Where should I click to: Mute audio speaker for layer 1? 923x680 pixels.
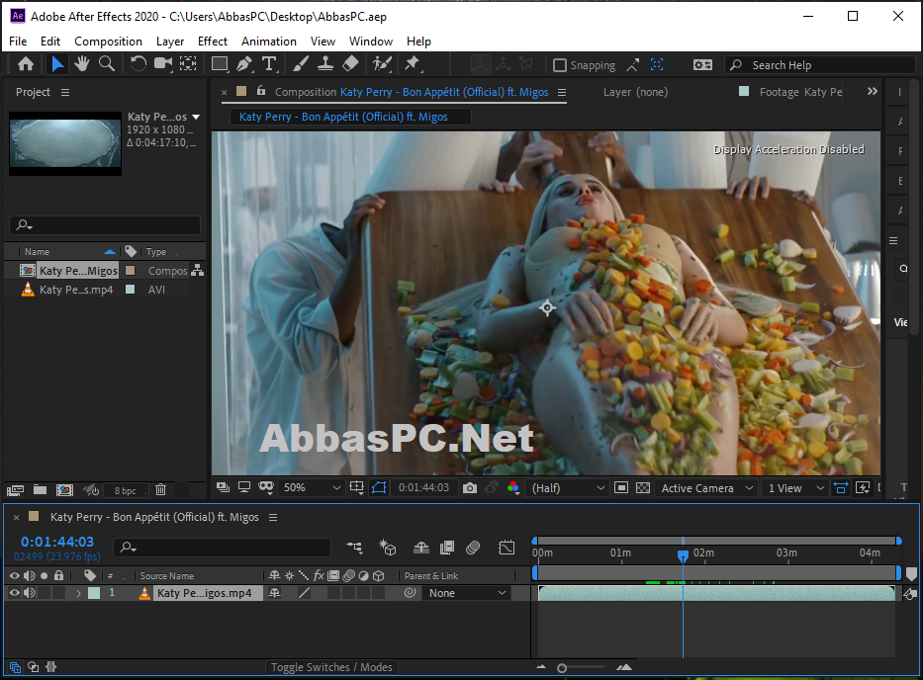tap(29, 593)
